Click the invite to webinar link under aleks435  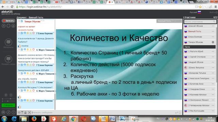pyautogui.click(x=11, y=14)
